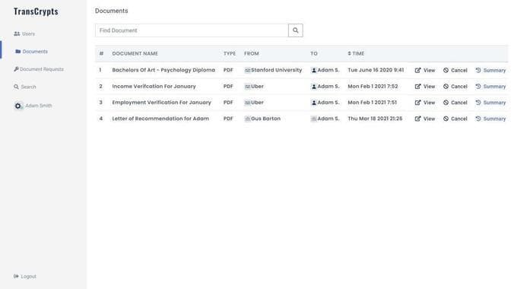Image resolution: width=517 pixels, height=289 pixels.
Task: View Income Verification For January document
Action: pos(425,87)
